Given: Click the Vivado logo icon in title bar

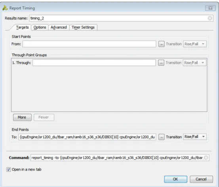Looking at the screenshot, I should [x=5, y=8].
